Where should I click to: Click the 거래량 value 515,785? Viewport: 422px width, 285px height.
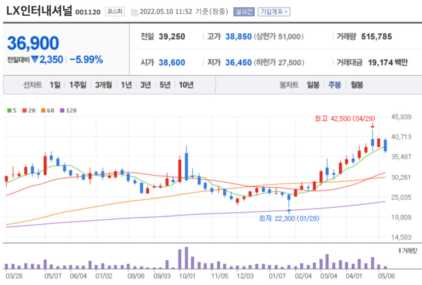click(376, 36)
